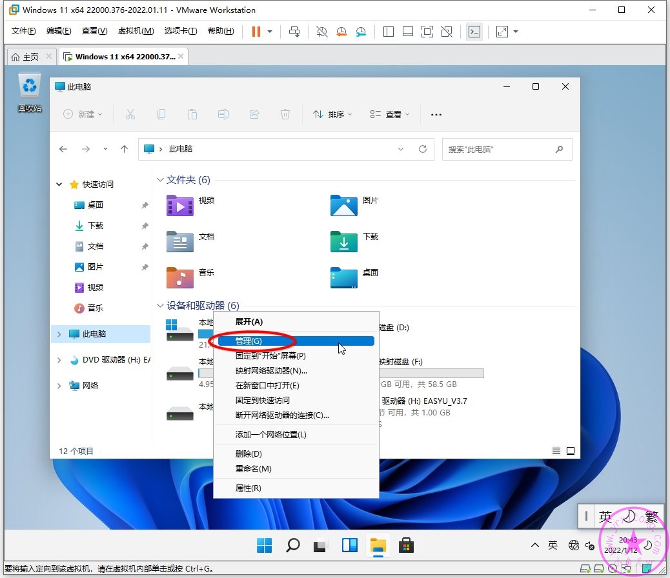670x578 pixels.
Task: Click the send Ctrl+Alt+Del icon in VMware toolbar
Action: [294, 32]
